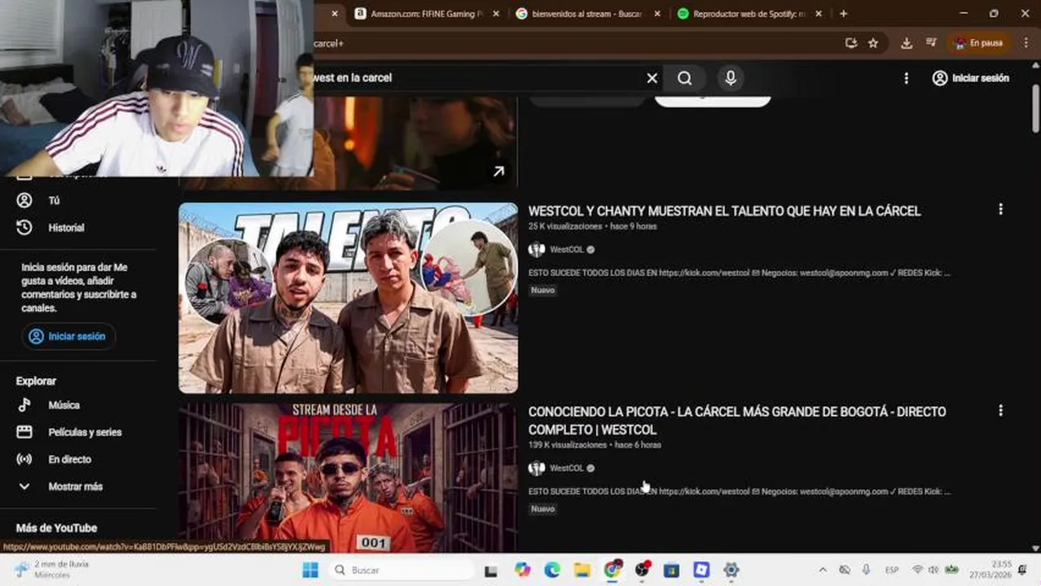This screenshot has width=1041, height=586.
Task: Click the En directo broadcast icon
Action: (24, 459)
